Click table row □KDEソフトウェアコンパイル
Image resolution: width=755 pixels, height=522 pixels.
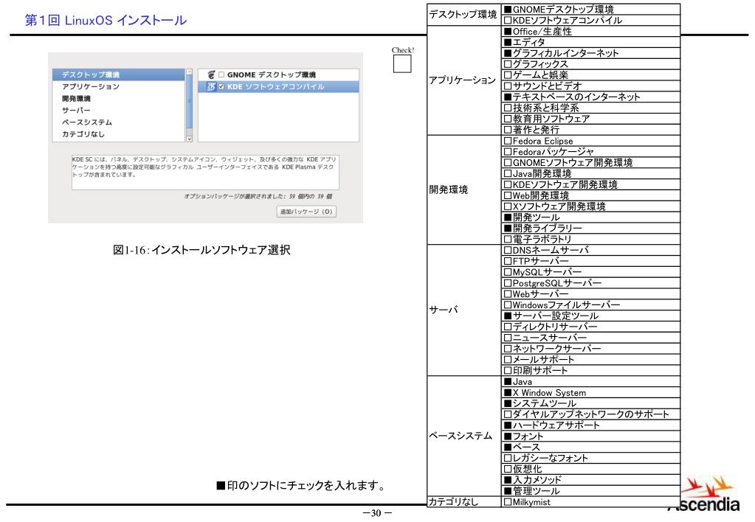(x=591, y=20)
